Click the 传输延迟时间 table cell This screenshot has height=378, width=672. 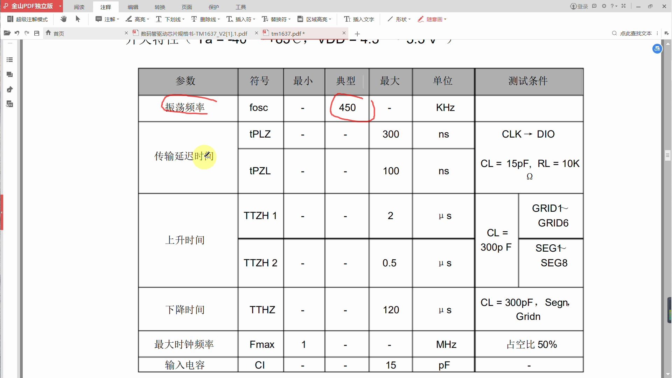click(x=188, y=157)
